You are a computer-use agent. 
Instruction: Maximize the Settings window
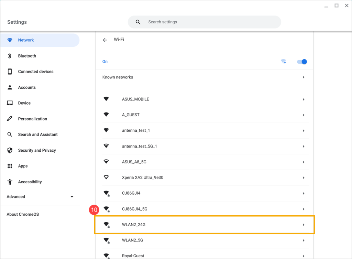coord(337,6)
